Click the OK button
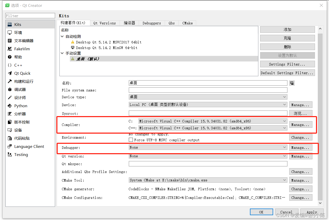The width and height of the screenshot is (329, 220). click(x=261, y=212)
